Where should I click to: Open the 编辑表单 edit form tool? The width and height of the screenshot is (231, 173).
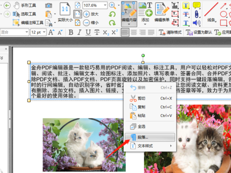(162, 12)
